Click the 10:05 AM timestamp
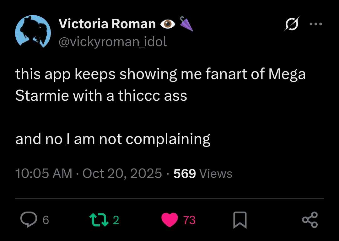This screenshot has height=241, width=339. pos(44,174)
